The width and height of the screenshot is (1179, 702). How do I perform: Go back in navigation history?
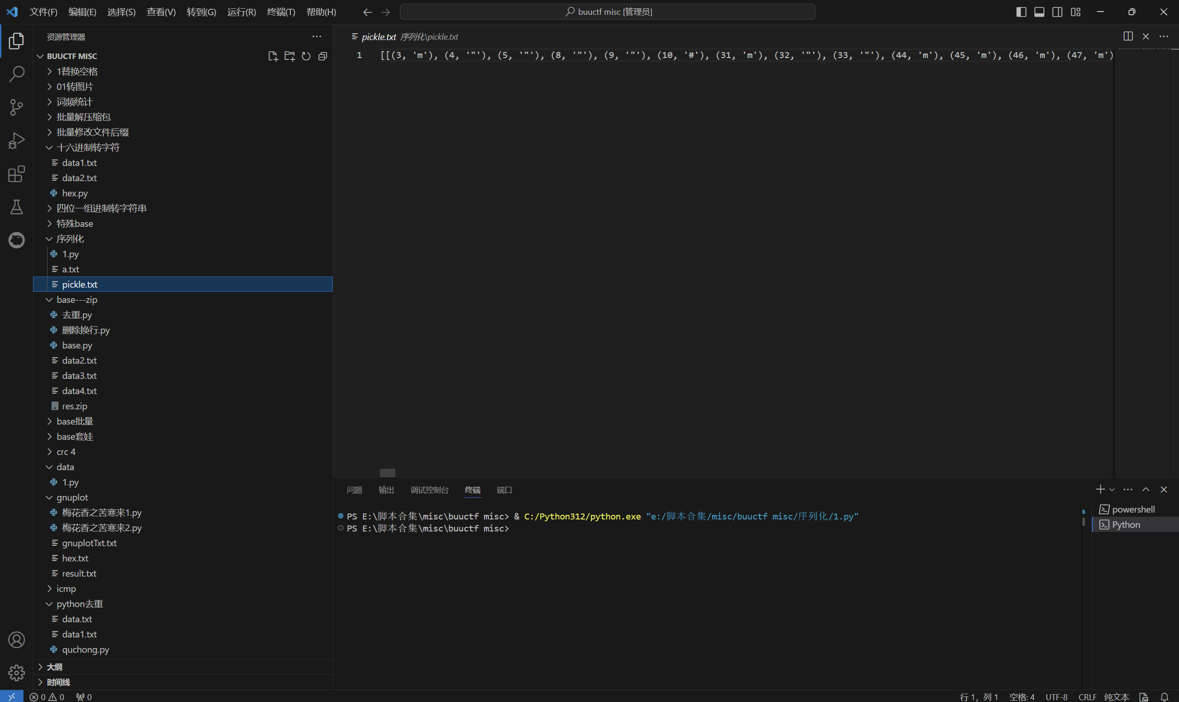(367, 12)
